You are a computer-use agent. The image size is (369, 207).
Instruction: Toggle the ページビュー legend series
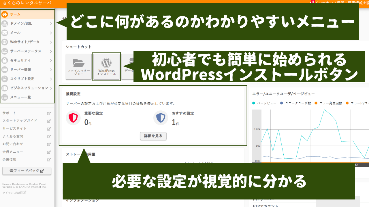coord(264,103)
